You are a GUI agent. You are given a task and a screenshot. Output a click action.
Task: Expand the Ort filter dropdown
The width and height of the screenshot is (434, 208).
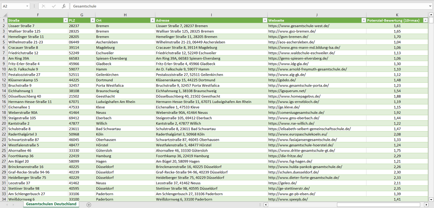tap(152, 20)
